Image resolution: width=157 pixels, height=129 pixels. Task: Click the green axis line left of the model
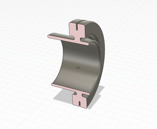26,54
